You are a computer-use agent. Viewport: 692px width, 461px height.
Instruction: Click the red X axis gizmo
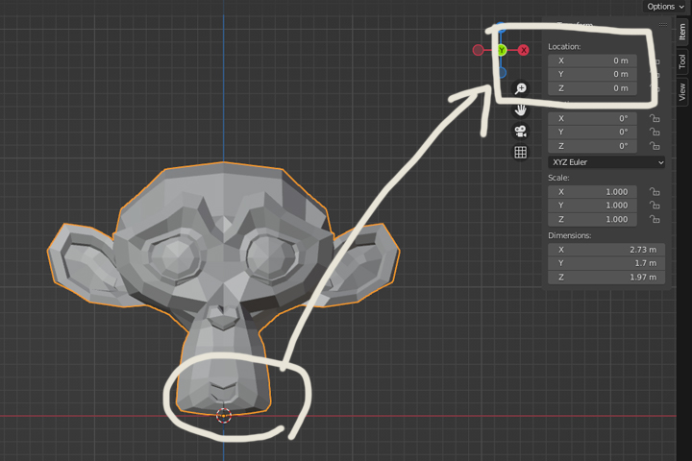pyautogui.click(x=524, y=50)
